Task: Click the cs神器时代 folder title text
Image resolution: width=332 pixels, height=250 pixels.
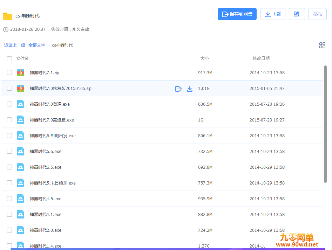Action: (28, 16)
